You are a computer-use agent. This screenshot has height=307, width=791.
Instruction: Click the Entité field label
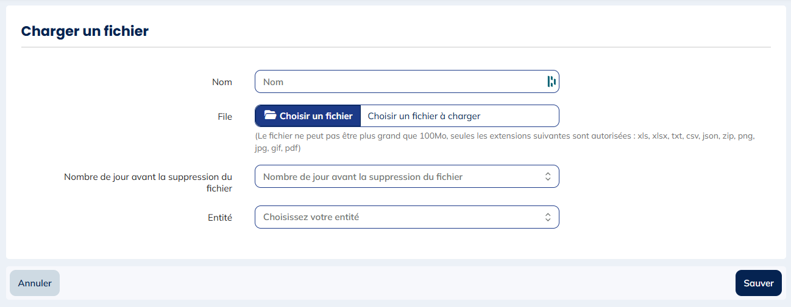[220, 217]
